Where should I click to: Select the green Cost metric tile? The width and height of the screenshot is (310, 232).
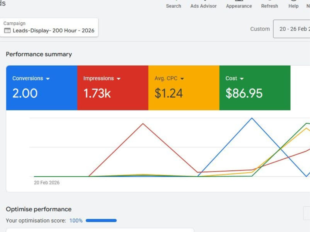pyautogui.click(x=255, y=88)
